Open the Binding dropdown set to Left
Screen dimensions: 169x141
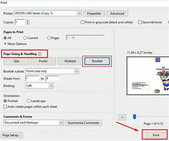pos(40,86)
